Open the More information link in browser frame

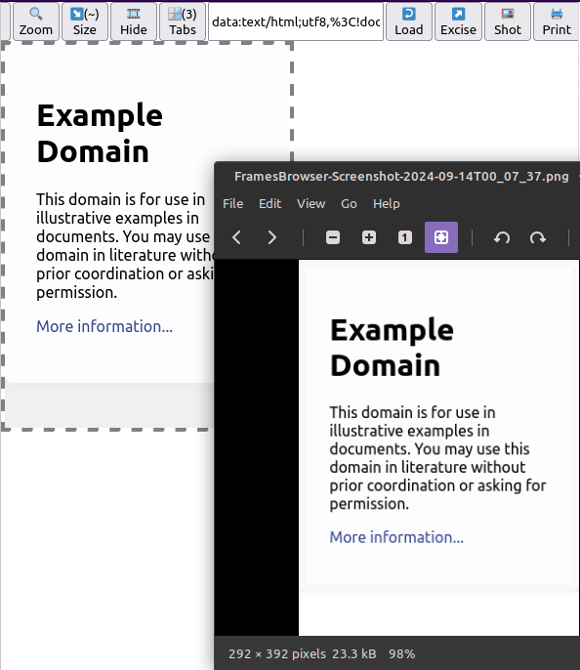coord(104,326)
